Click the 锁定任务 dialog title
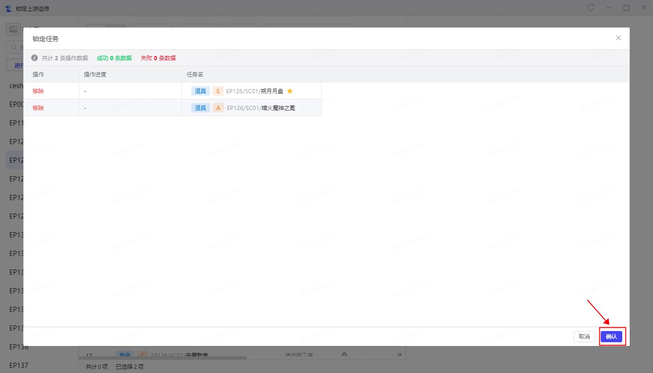This screenshot has height=373, width=653. (x=46, y=39)
